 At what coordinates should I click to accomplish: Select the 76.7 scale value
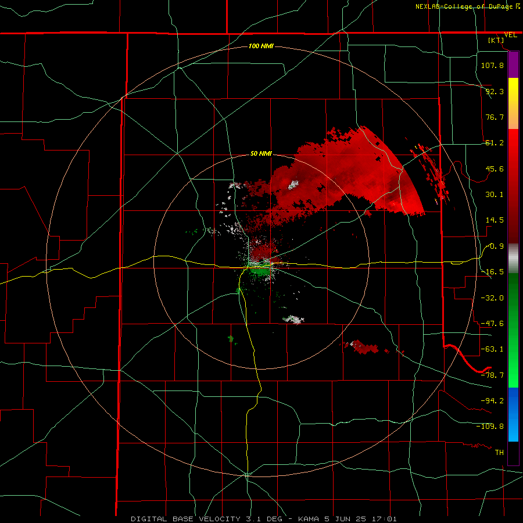(495, 117)
